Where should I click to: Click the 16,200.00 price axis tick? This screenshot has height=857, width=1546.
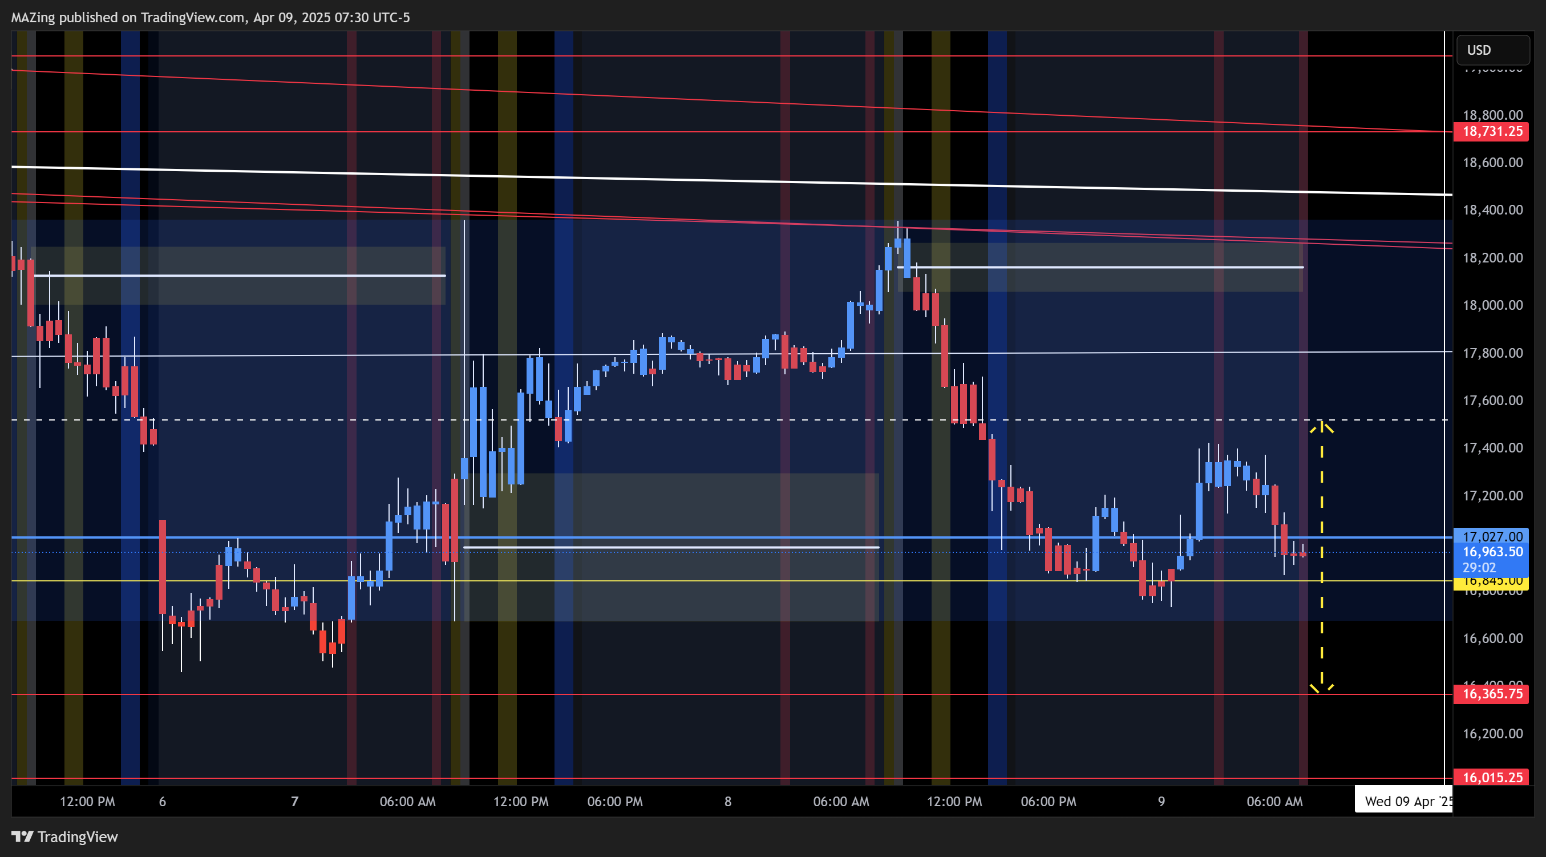point(1492,733)
